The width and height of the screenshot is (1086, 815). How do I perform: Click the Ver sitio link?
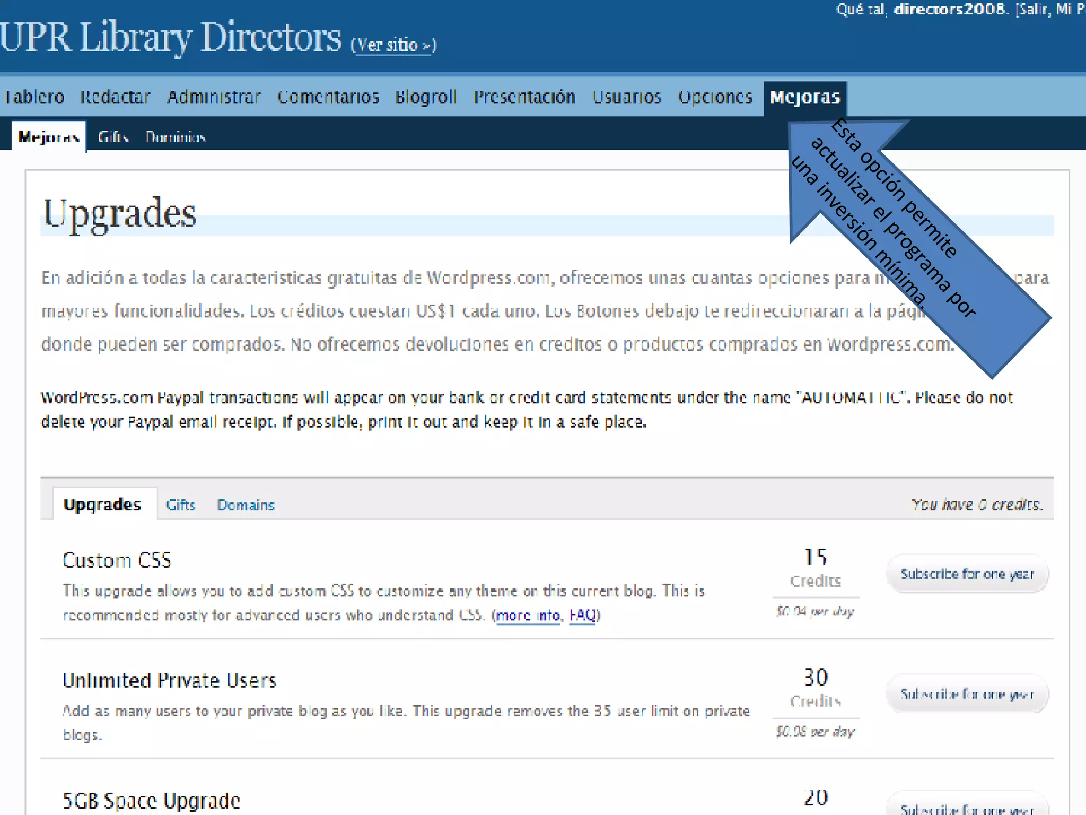coord(393,45)
